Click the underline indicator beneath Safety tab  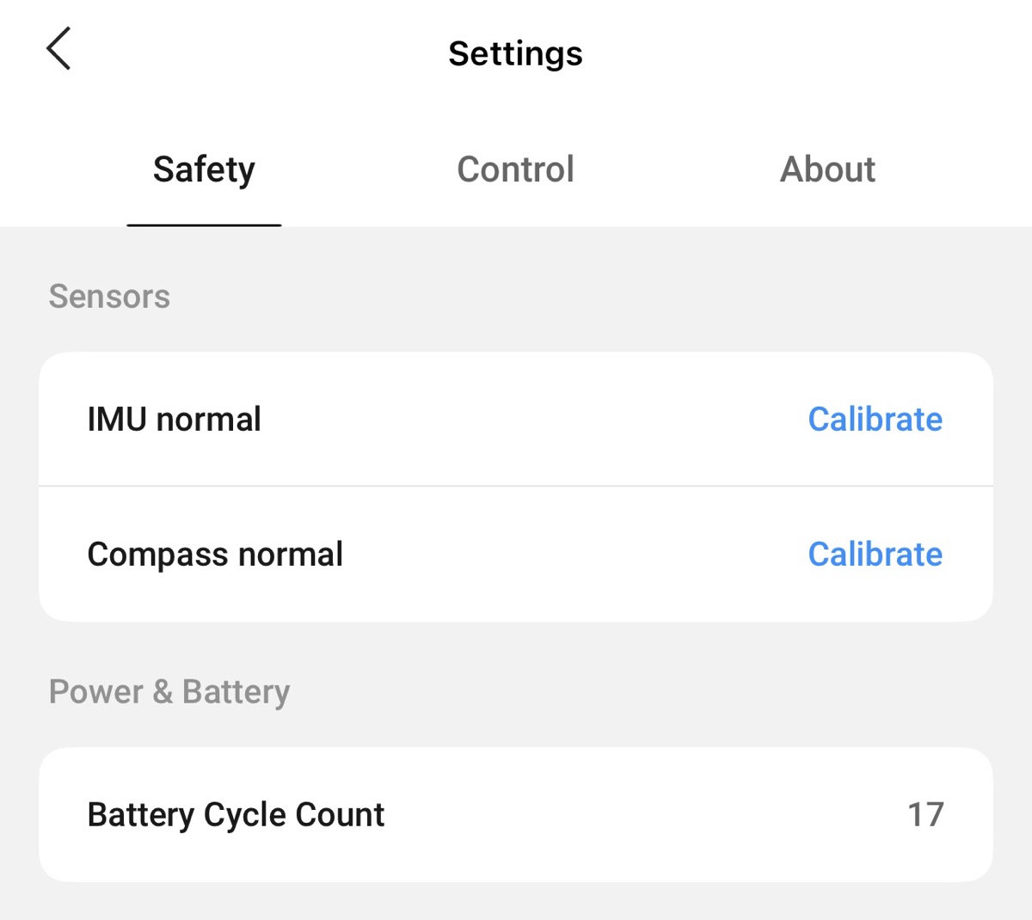pos(204,225)
